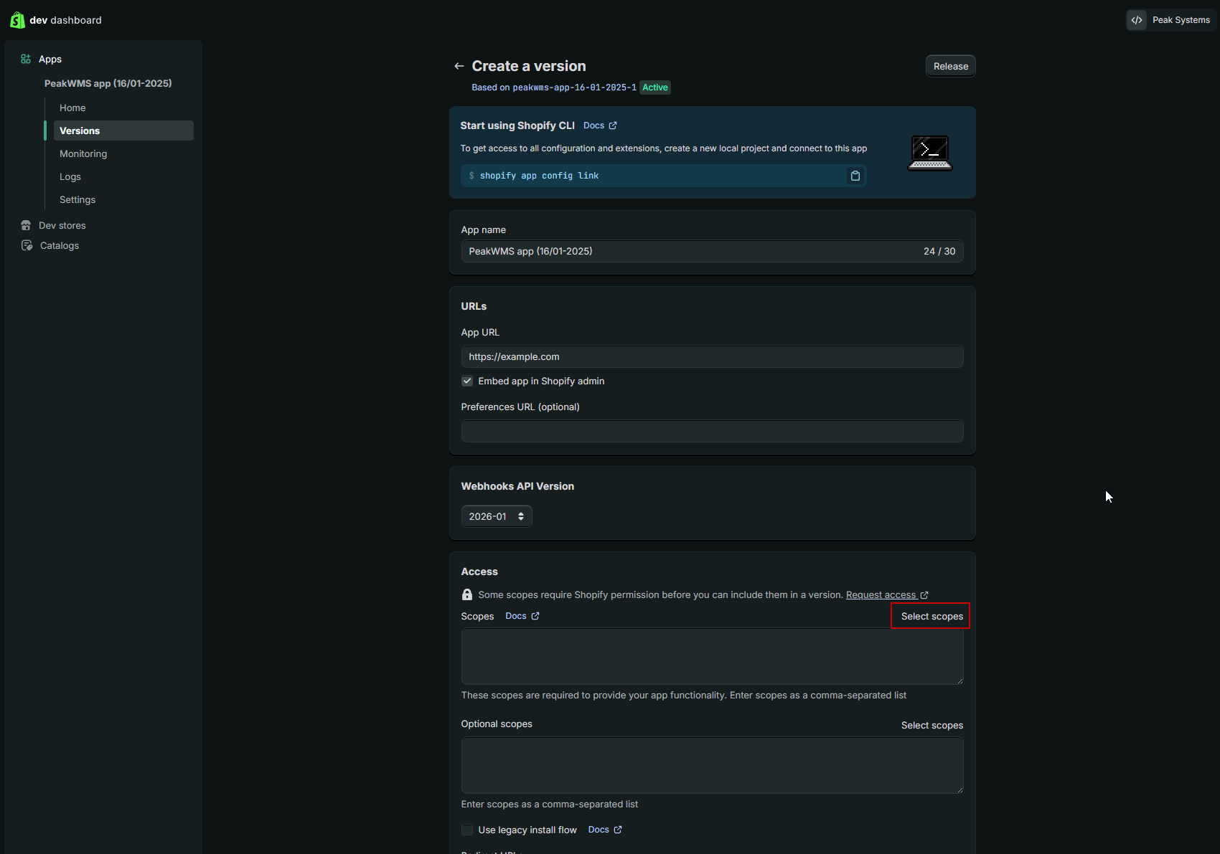The height and width of the screenshot is (854, 1220).
Task: Open the Peak Systems code icon
Action: tap(1137, 20)
